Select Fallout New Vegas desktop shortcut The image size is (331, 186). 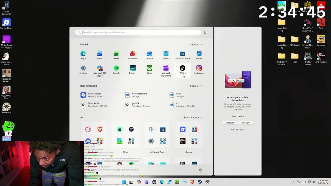308,42
